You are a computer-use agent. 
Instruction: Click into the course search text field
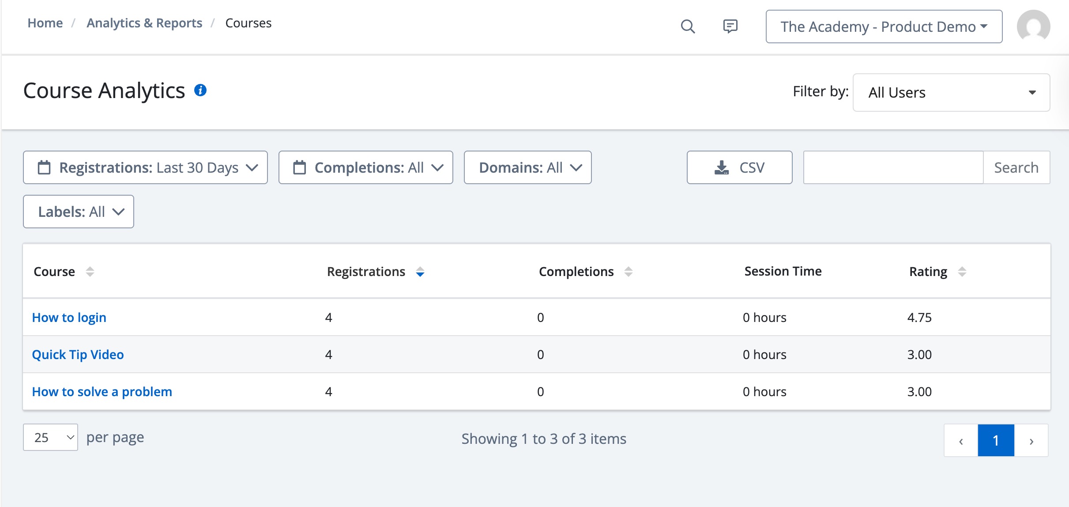893,167
